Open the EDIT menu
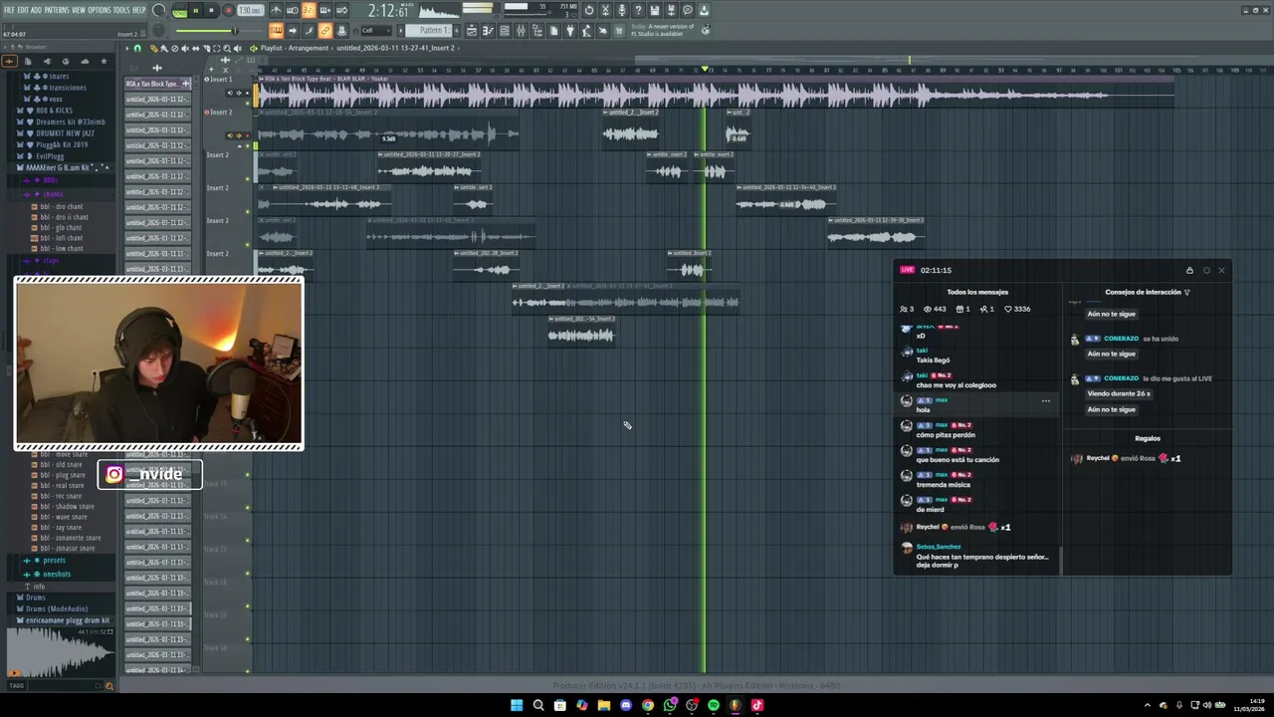This screenshot has width=1274, height=717. 23,10
